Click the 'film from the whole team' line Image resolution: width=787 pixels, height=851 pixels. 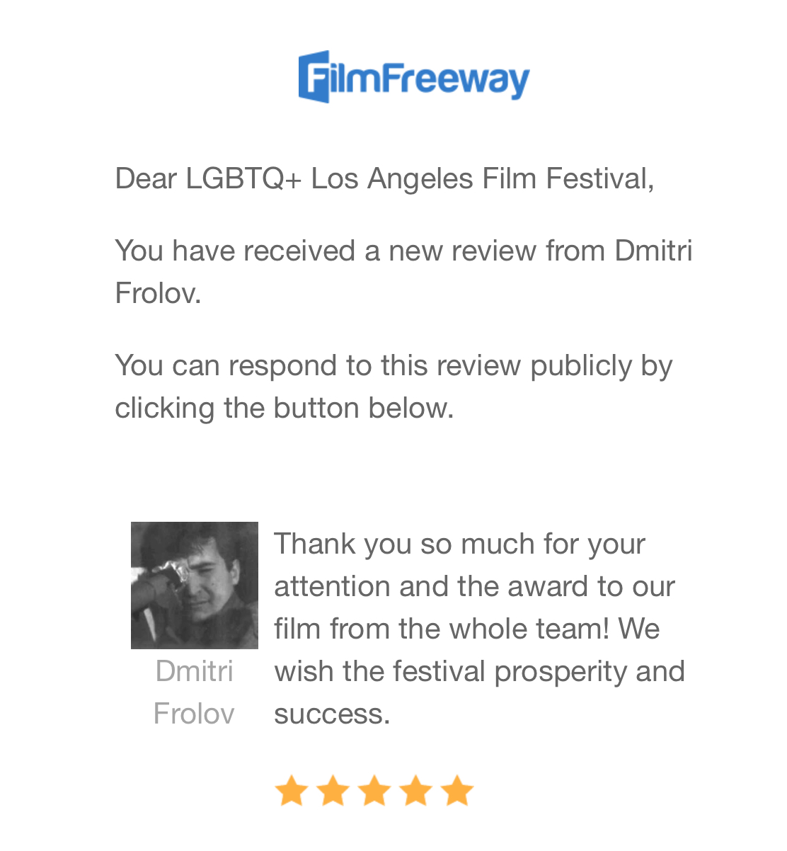pos(466,629)
